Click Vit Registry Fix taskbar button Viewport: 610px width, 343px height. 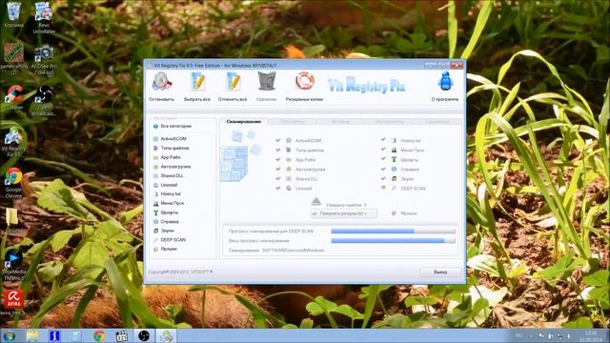pos(166,336)
